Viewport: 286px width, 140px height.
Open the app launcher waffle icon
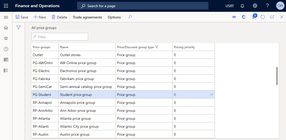pyautogui.click(x=6, y=6)
